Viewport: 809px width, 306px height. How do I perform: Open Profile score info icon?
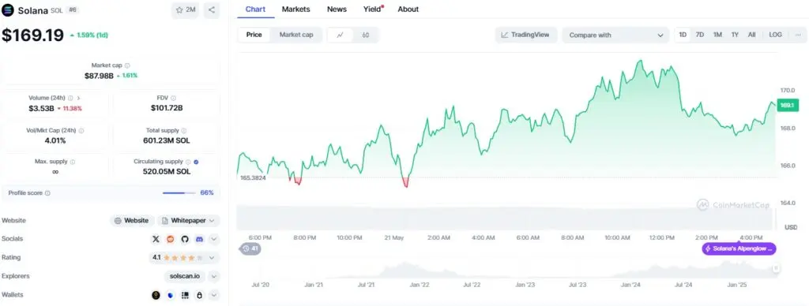47,193
